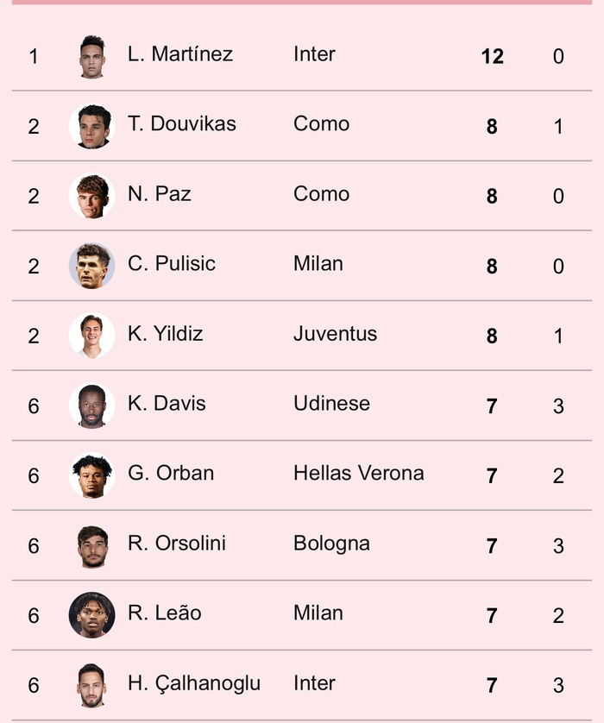
Task: Open Juventus team link for Yildiz
Action: (335, 334)
